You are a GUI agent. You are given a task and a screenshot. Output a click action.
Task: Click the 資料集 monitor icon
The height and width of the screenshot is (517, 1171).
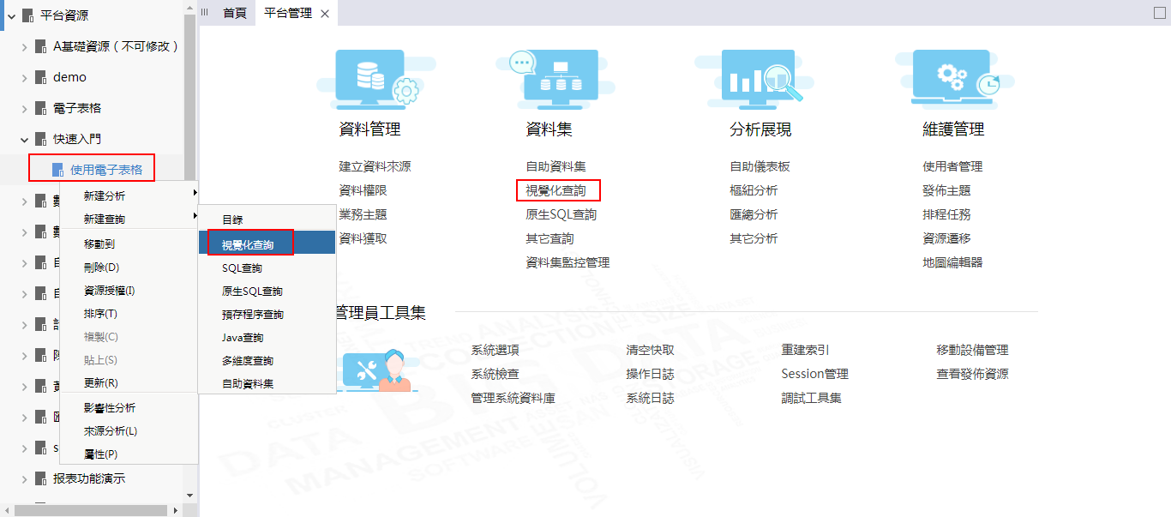pos(557,77)
